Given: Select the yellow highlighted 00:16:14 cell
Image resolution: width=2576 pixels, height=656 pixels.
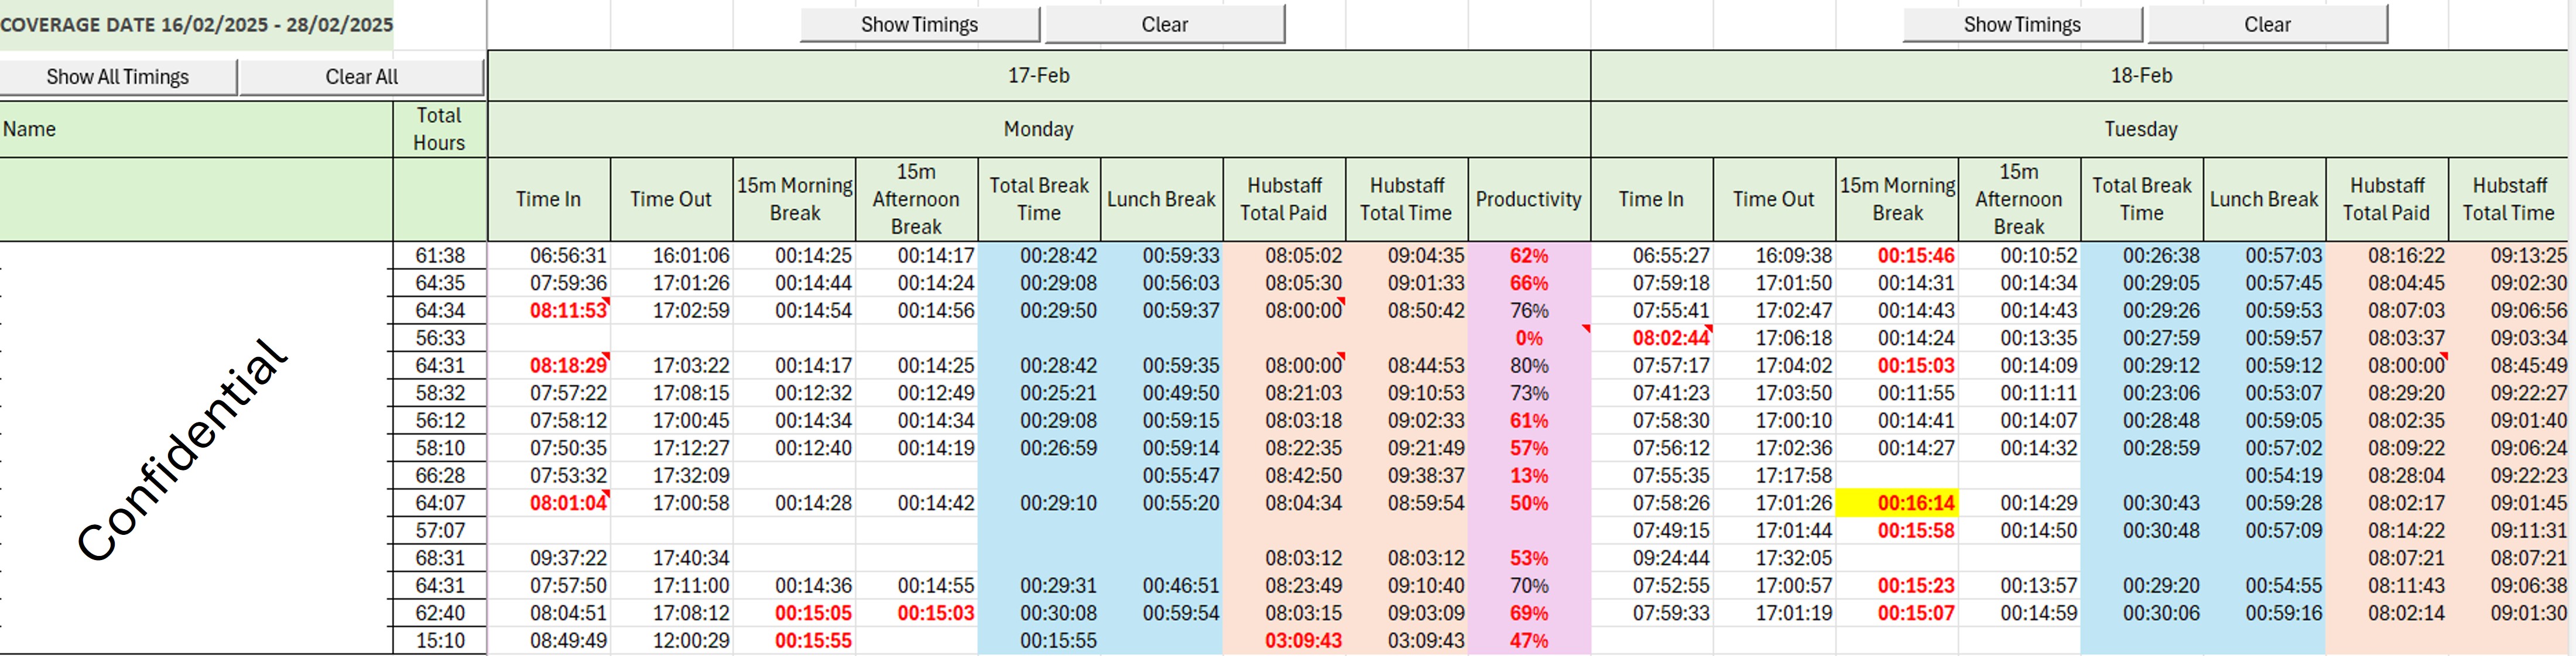Looking at the screenshot, I should [1897, 503].
